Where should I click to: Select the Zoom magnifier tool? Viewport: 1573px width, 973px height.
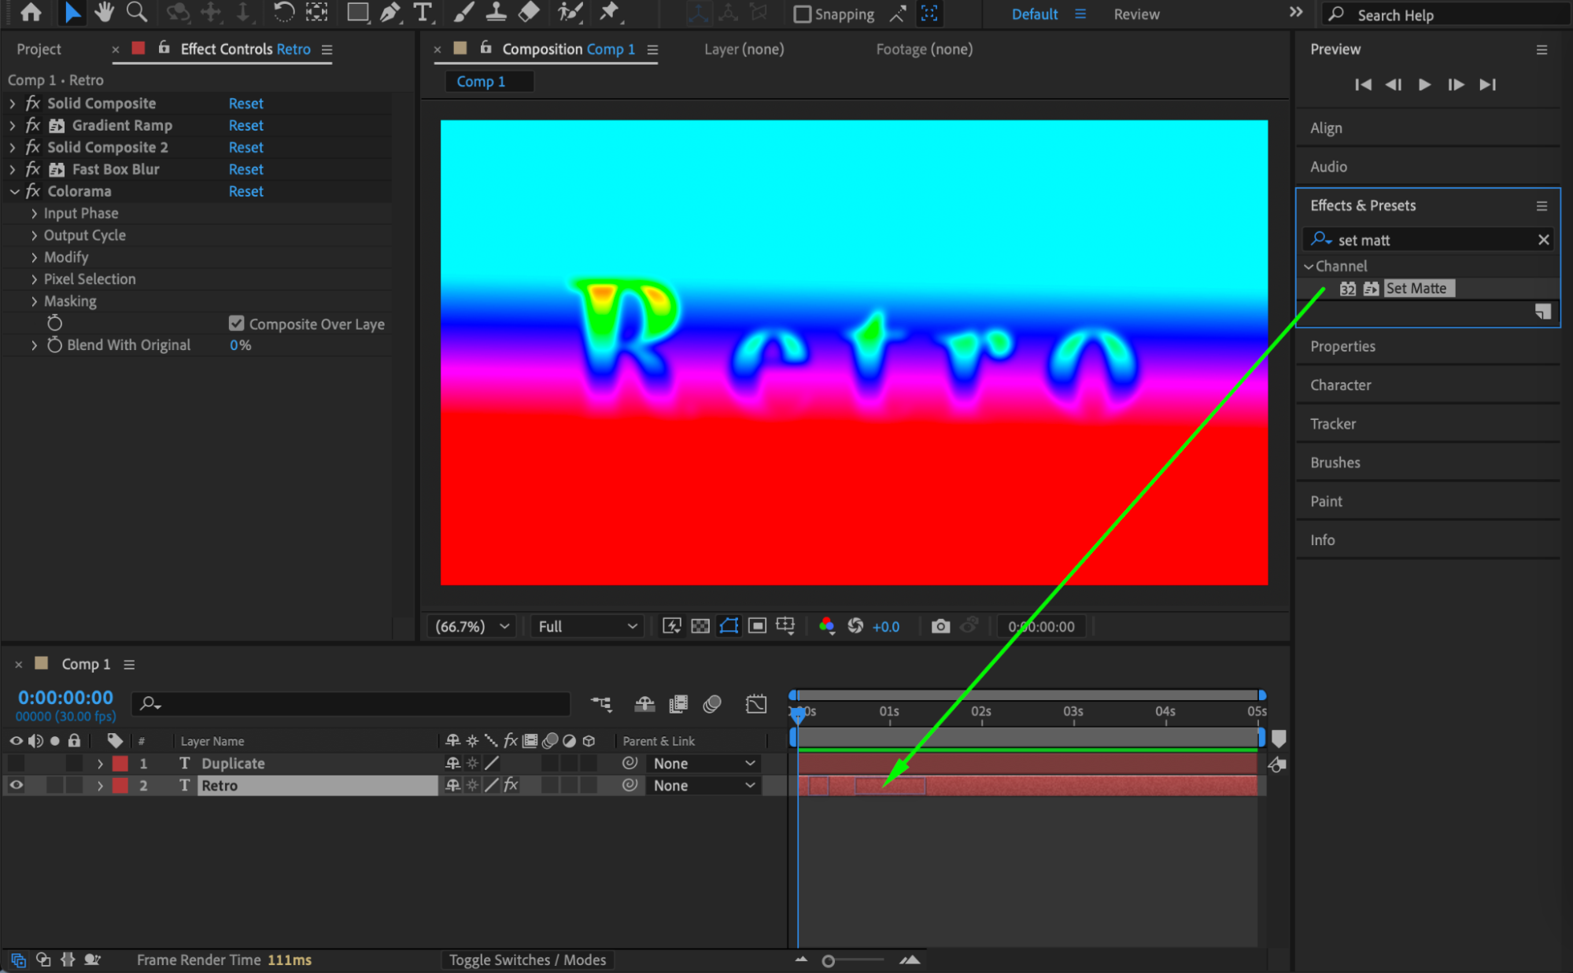pyautogui.click(x=137, y=13)
